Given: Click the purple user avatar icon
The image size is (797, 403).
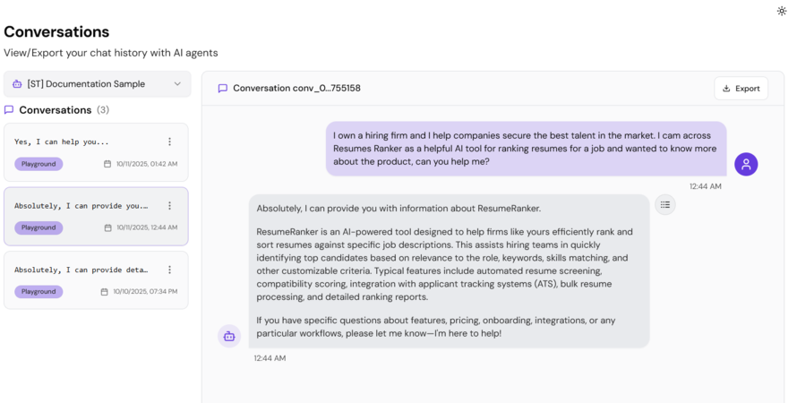Looking at the screenshot, I should 746,164.
